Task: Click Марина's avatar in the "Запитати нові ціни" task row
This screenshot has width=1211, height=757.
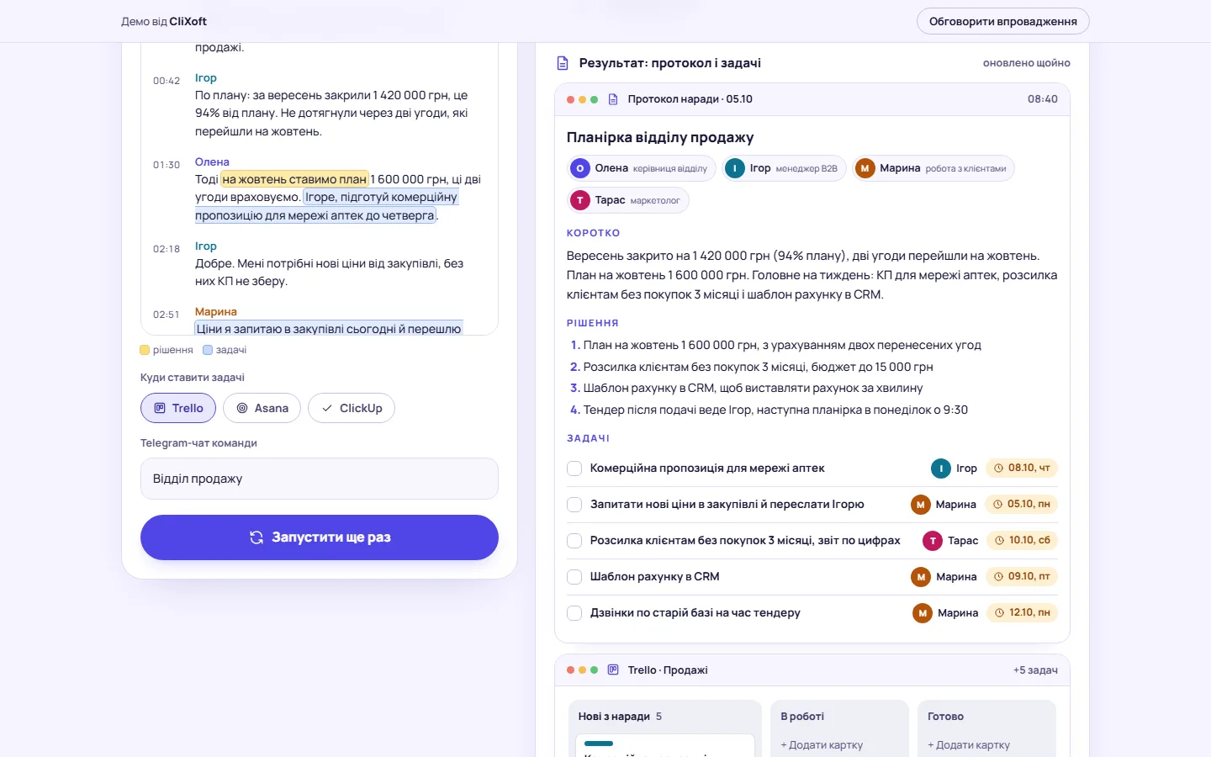Action: (921, 505)
